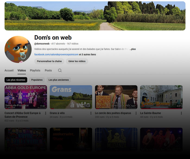Switch to the Accueil tab
Image resolution: width=190 pixels, height=159 pixels.
[x=9, y=70]
